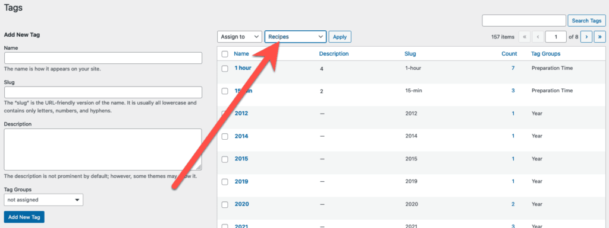Click Apply bulk action button
Image resolution: width=609 pixels, height=228 pixels.
(x=340, y=37)
